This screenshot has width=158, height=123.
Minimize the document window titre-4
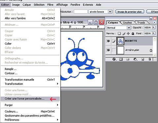click(x=90, y=22)
